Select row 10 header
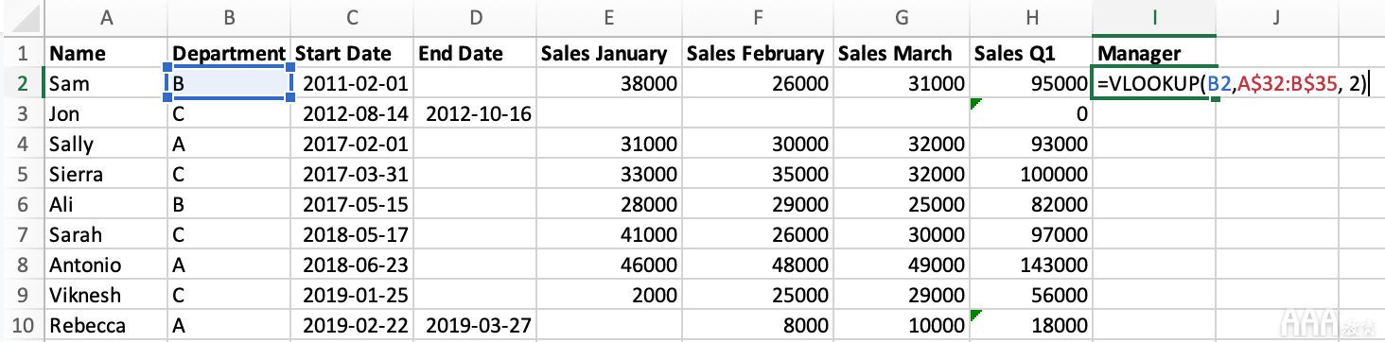Viewport: 1385px width, 342px height. pyautogui.click(x=21, y=325)
